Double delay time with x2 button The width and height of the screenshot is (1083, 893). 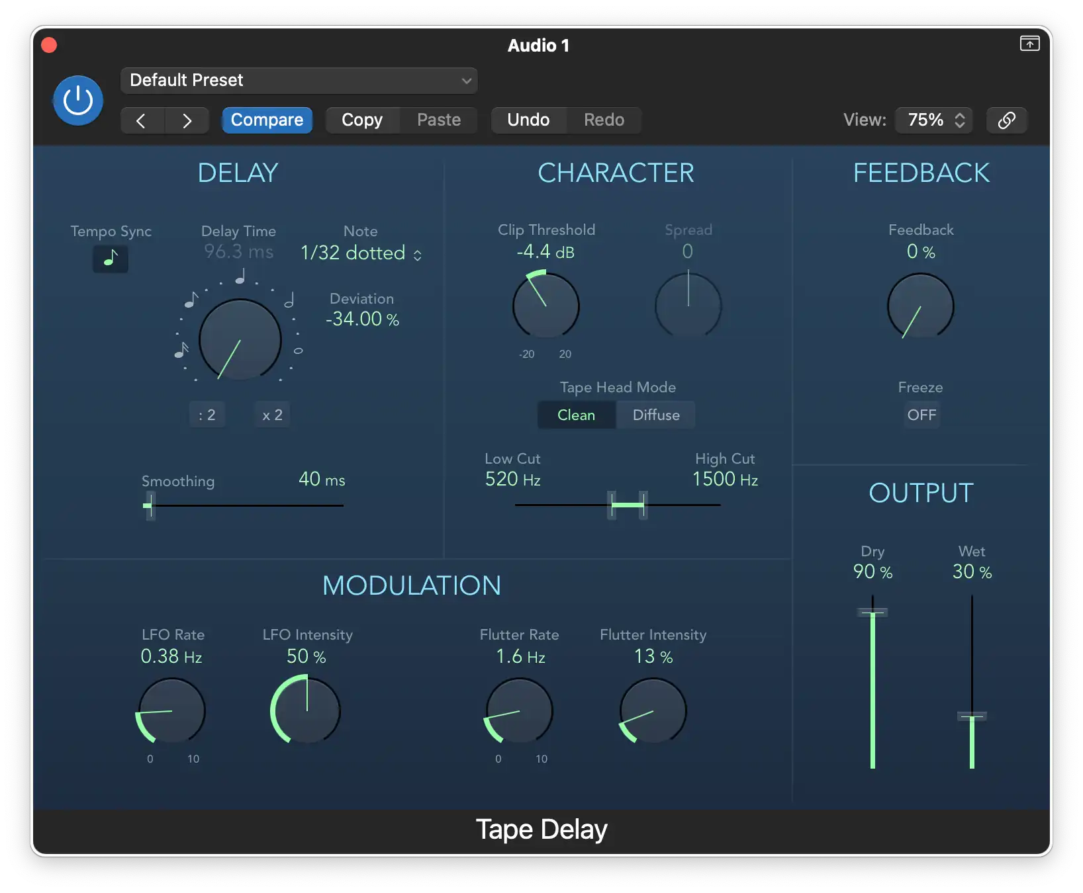[272, 415]
